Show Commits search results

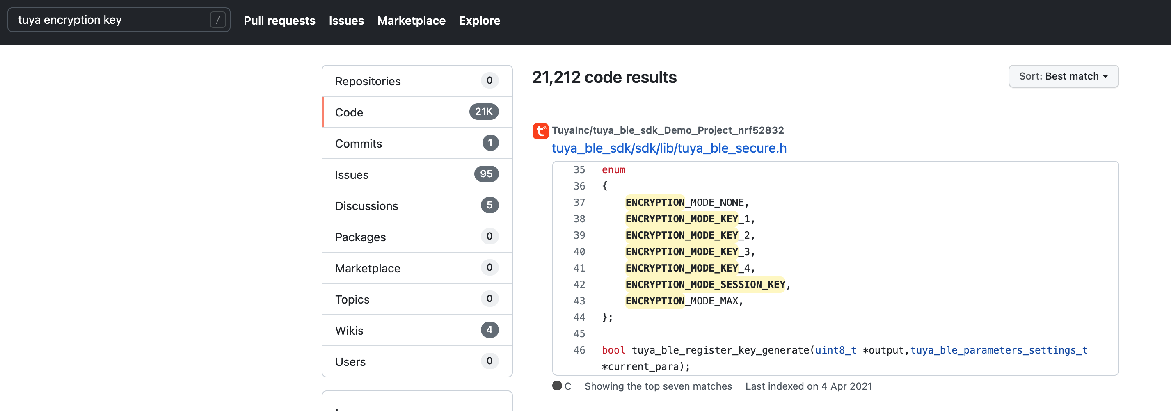pyautogui.click(x=417, y=143)
